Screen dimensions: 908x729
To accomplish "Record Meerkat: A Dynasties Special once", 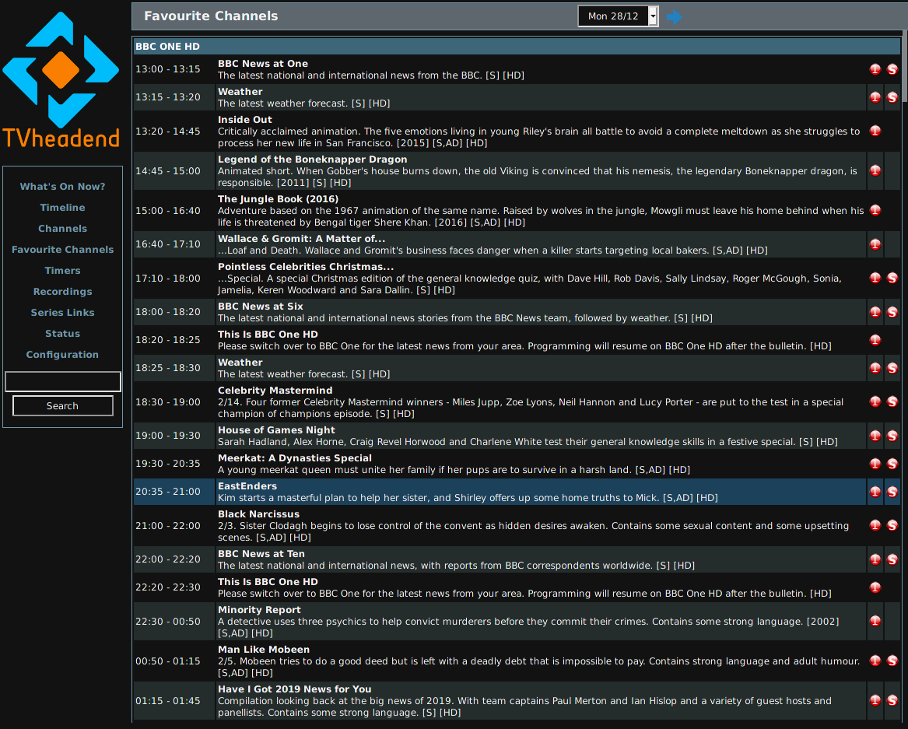I will [875, 464].
